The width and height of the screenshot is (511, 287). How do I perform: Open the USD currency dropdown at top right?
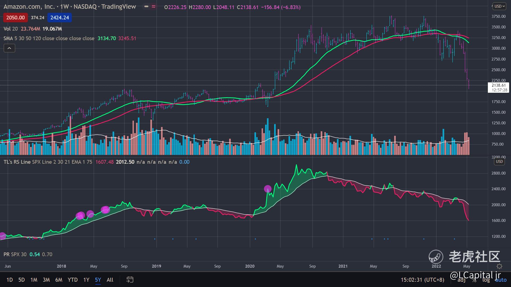[x=499, y=6]
